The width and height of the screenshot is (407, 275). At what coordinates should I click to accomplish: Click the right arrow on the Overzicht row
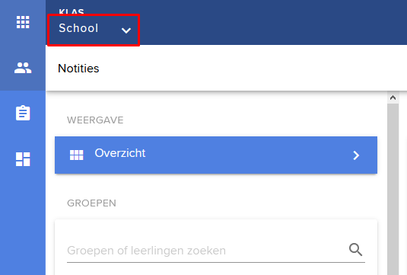pyautogui.click(x=356, y=155)
